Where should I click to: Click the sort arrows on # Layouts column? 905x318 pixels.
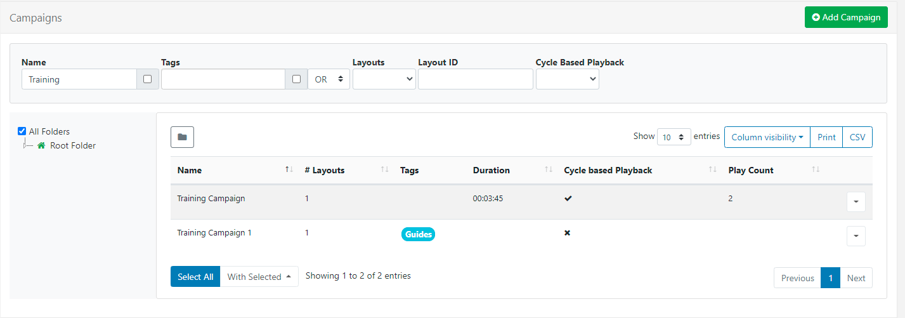coord(384,169)
